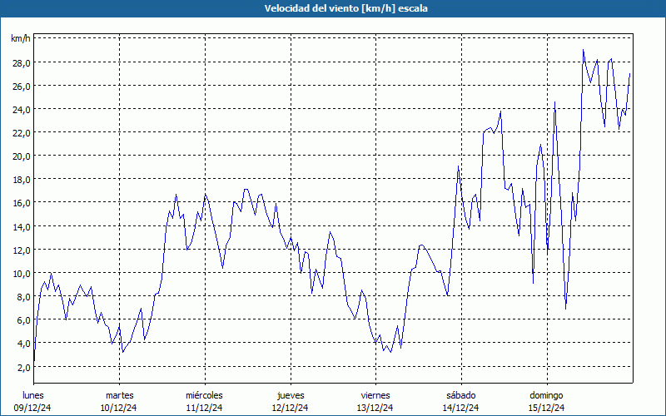The height and width of the screenshot is (416, 666).
Task: Select the 'sábado' day label
Action: click(461, 395)
